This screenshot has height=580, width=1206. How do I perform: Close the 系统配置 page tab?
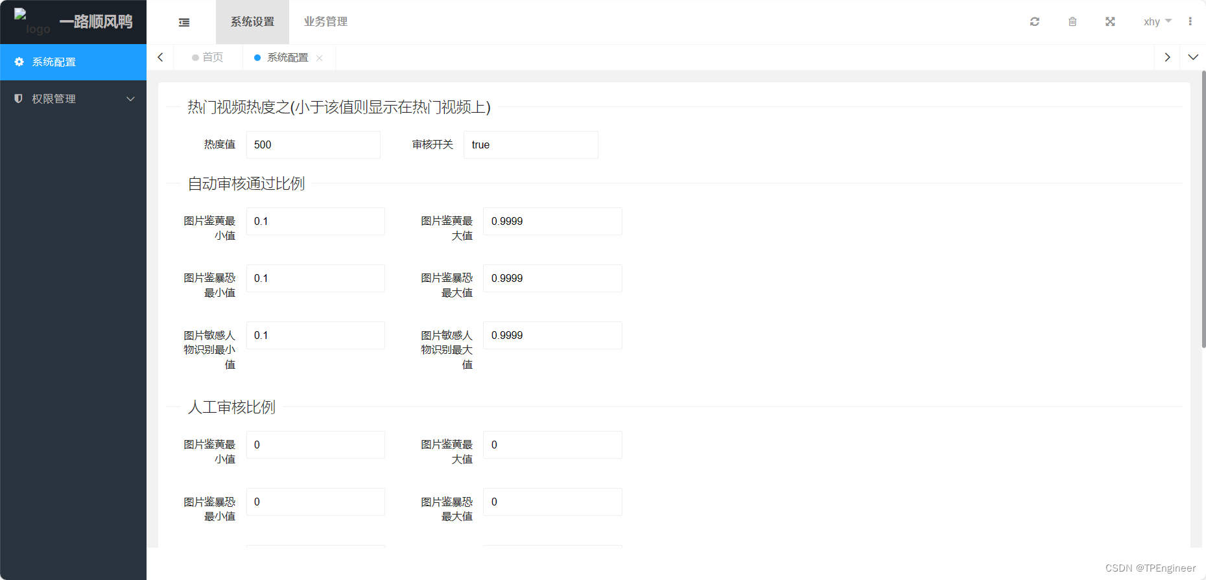pos(319,58)
